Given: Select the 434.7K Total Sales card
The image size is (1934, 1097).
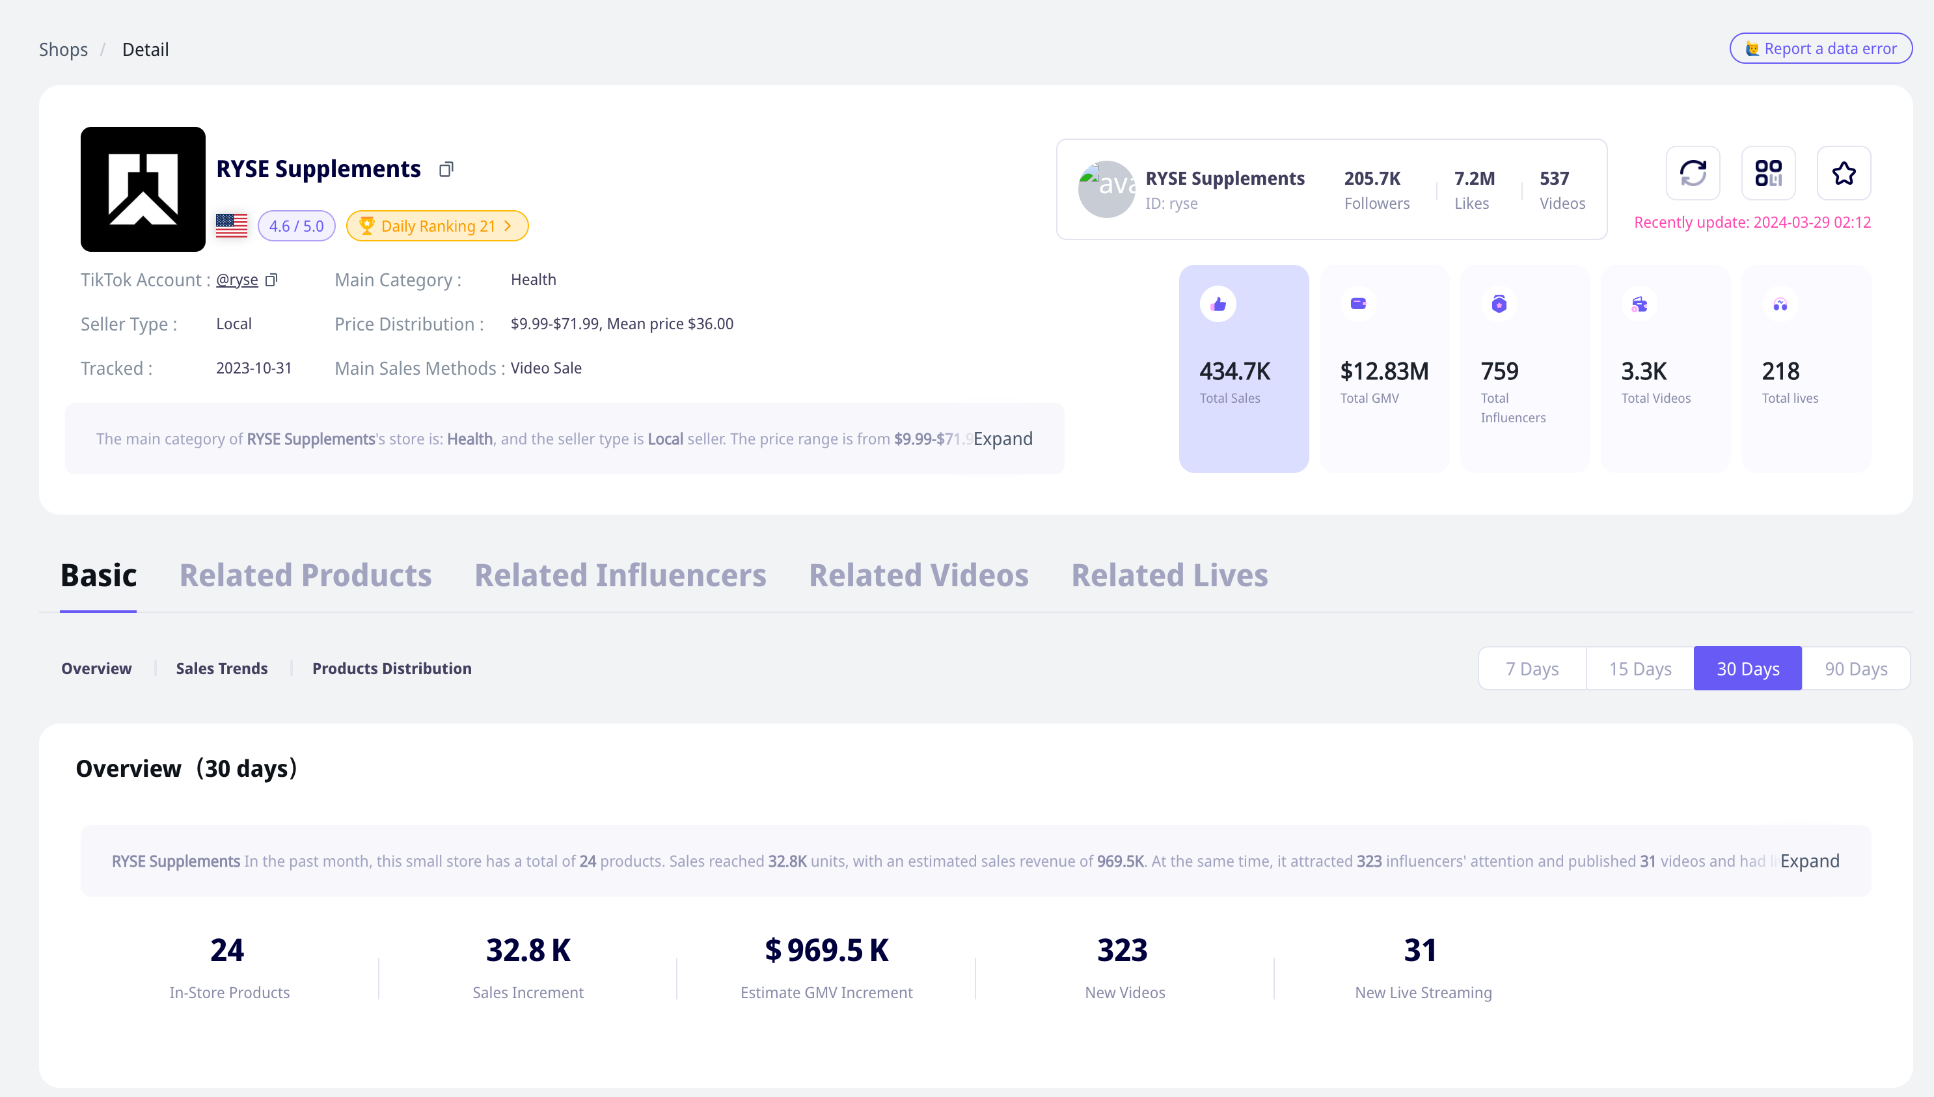Looking at the screenshot, I should 1244,368.
